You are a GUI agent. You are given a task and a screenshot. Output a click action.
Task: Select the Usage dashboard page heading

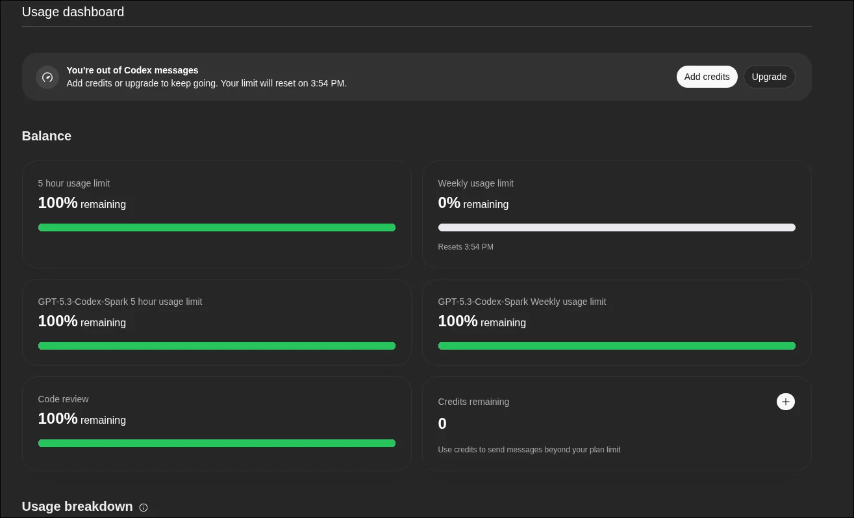coord(73,12)
